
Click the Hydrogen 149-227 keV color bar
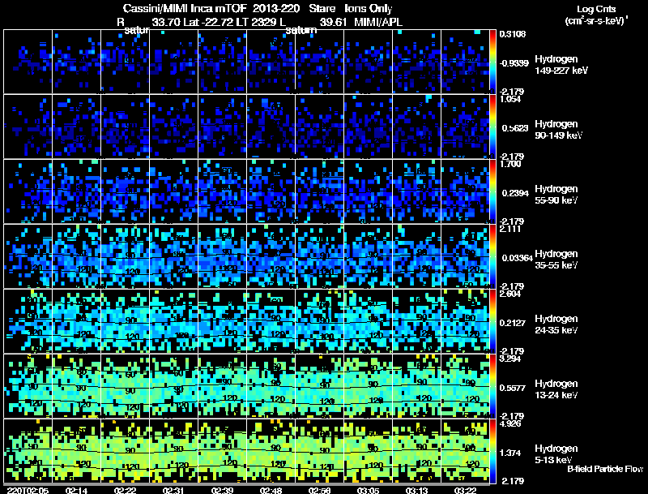click(493, 61)
